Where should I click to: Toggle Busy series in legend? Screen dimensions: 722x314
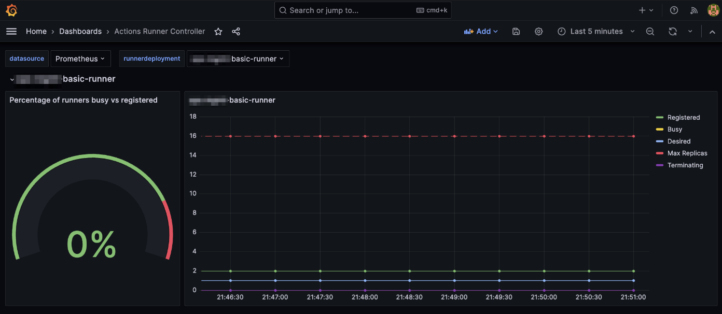click(x=674, y=130)
